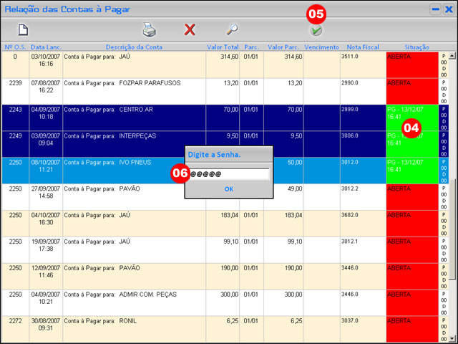Click the new document icon
The width and height of the screenshot is (458, 344).
tap(23, 29)
